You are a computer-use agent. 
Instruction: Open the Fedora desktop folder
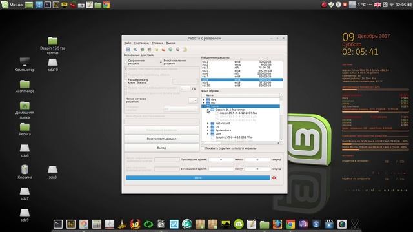[25, 129]
